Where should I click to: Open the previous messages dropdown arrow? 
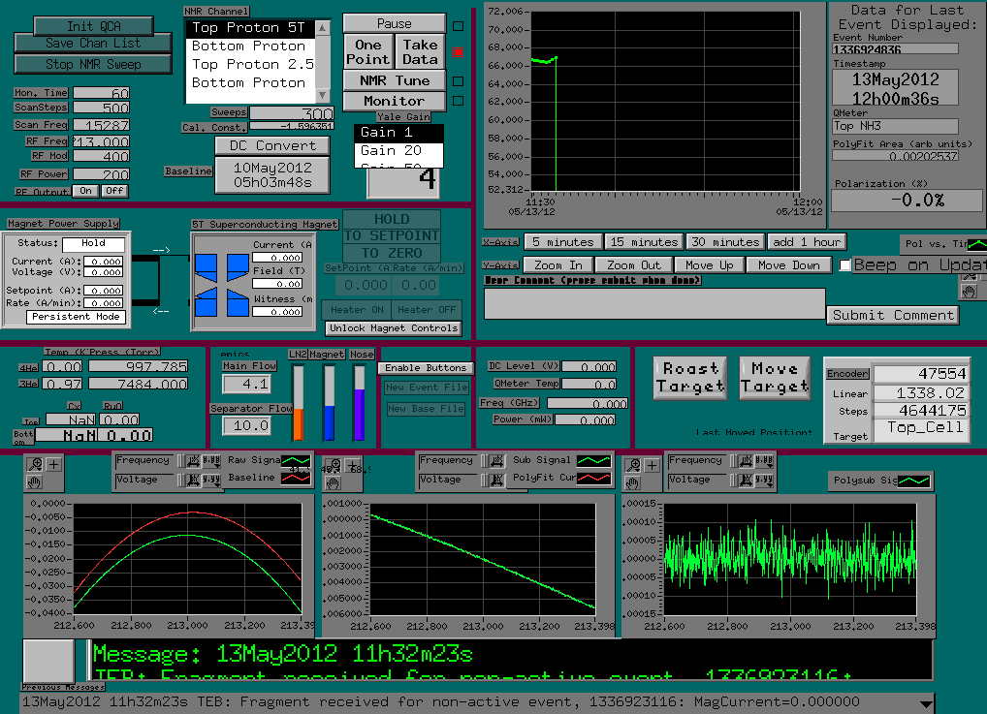926,703
